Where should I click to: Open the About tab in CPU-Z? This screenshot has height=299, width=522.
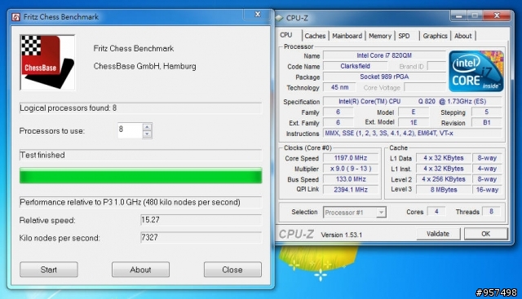(463, 36)
